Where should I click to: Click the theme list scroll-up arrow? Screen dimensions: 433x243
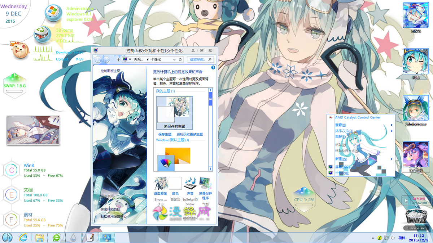211,90
